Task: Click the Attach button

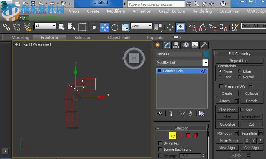Action: click(x=224, y=101)
